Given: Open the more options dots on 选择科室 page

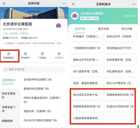Looking at the screenshot, I should pyautogui.click(x=64, y=3).
